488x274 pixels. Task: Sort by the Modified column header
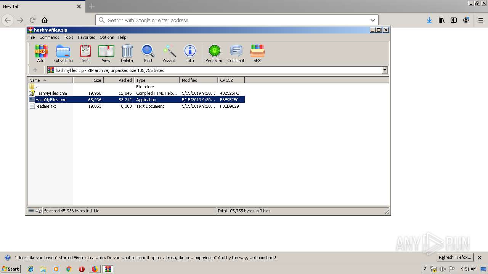tap(199, 80)
